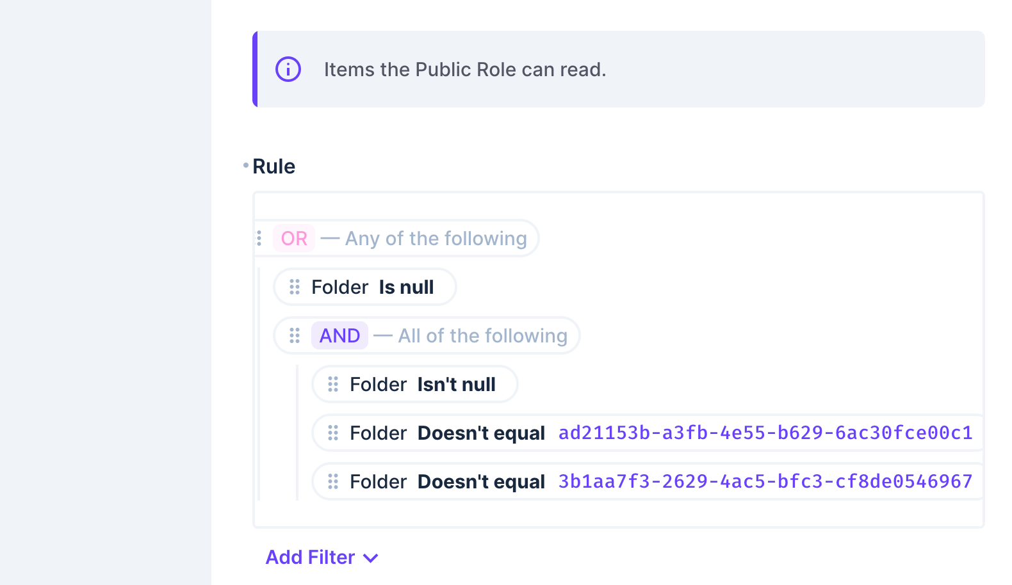The image size is (1012, 585).
Task: Click the drag handle beside the OR group
Action: (x=259, y=238)
